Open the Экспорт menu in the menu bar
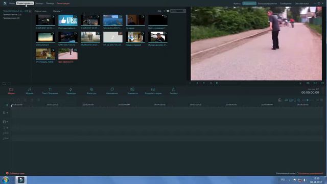This screenshot has height=184, width=327. 39,4
